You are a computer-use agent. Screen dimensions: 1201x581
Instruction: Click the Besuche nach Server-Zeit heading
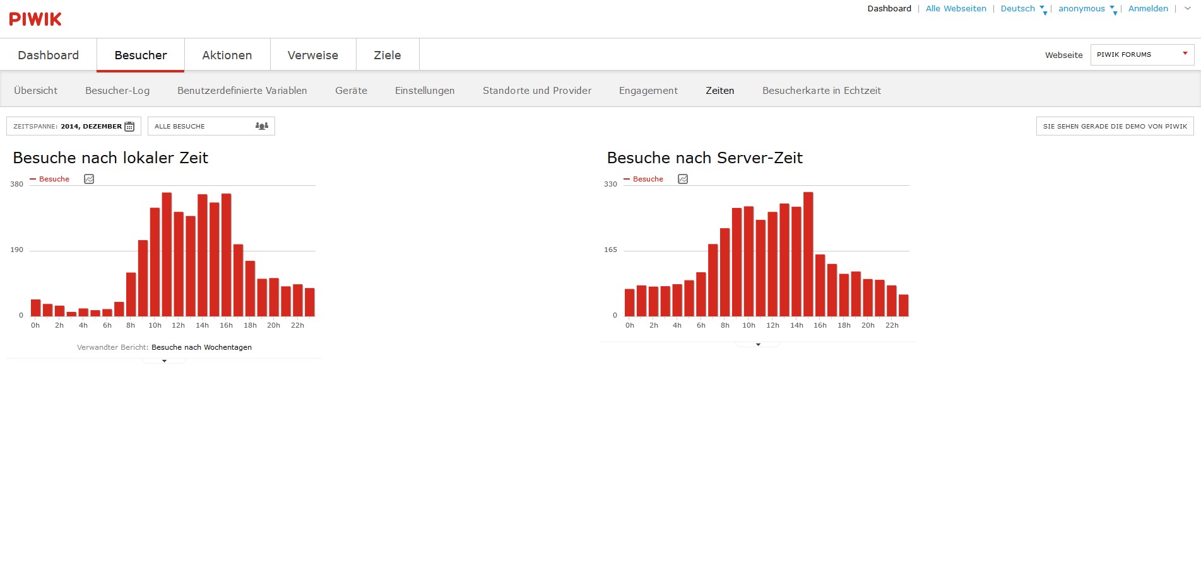click(705, 158)
